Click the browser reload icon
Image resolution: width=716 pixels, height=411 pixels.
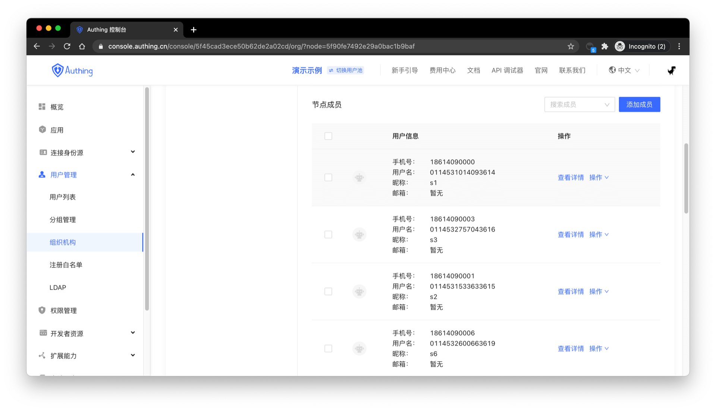(67, 46)
